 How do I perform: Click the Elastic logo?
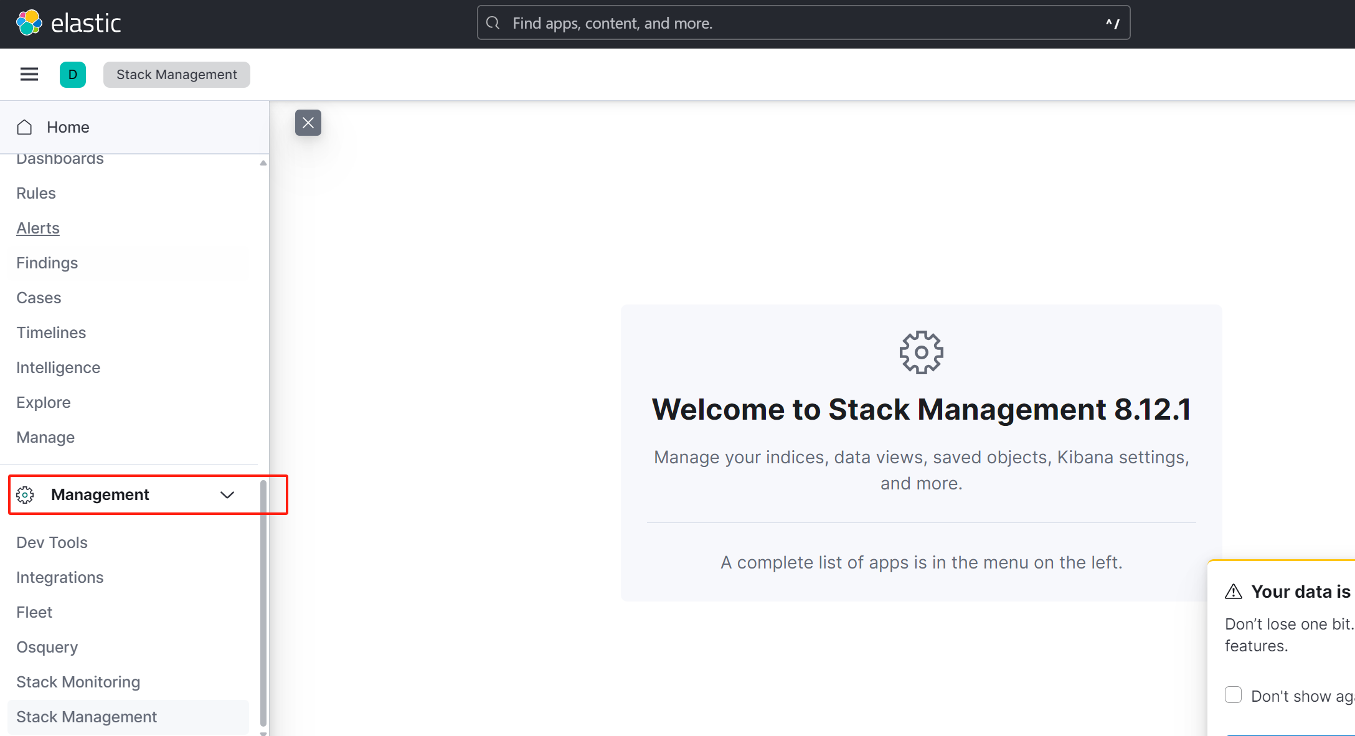[x=68, y=23]
